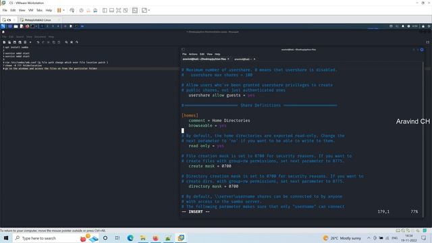Click Send Ctrl+Alt+Del toolbar icon
432x243 pixels.
(72, 11)
